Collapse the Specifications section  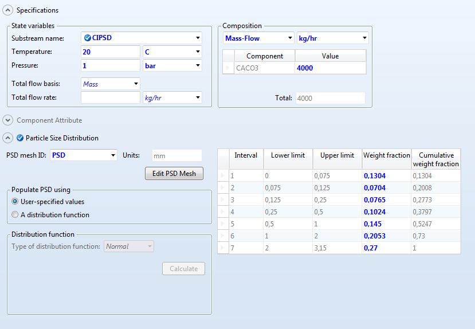(7, 10)
